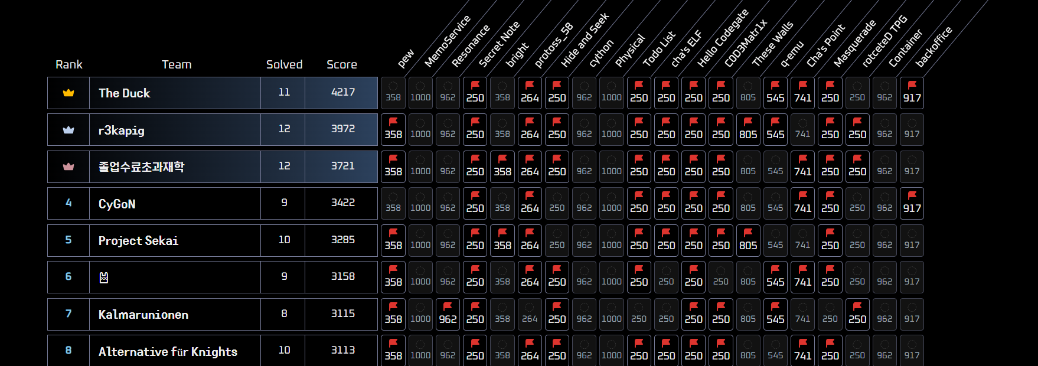Open The Duck team name
The image size is (1038, 366).
[x=125, y=93]
